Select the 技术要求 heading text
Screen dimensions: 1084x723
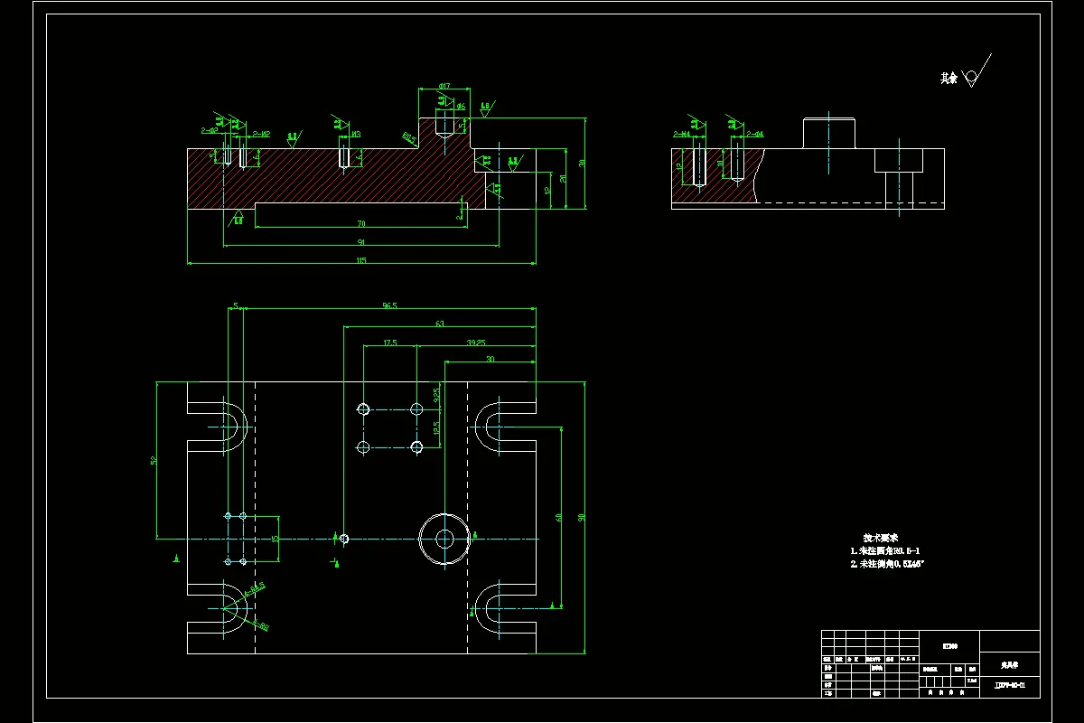[x=880, y=537]
